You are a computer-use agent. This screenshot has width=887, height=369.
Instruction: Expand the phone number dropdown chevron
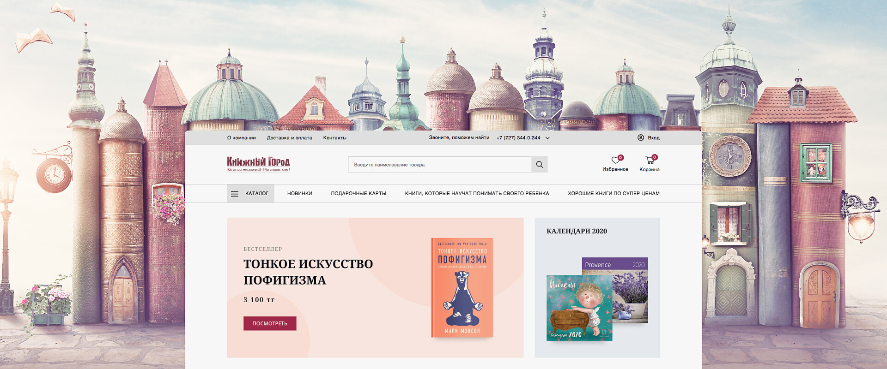point(547,138)
